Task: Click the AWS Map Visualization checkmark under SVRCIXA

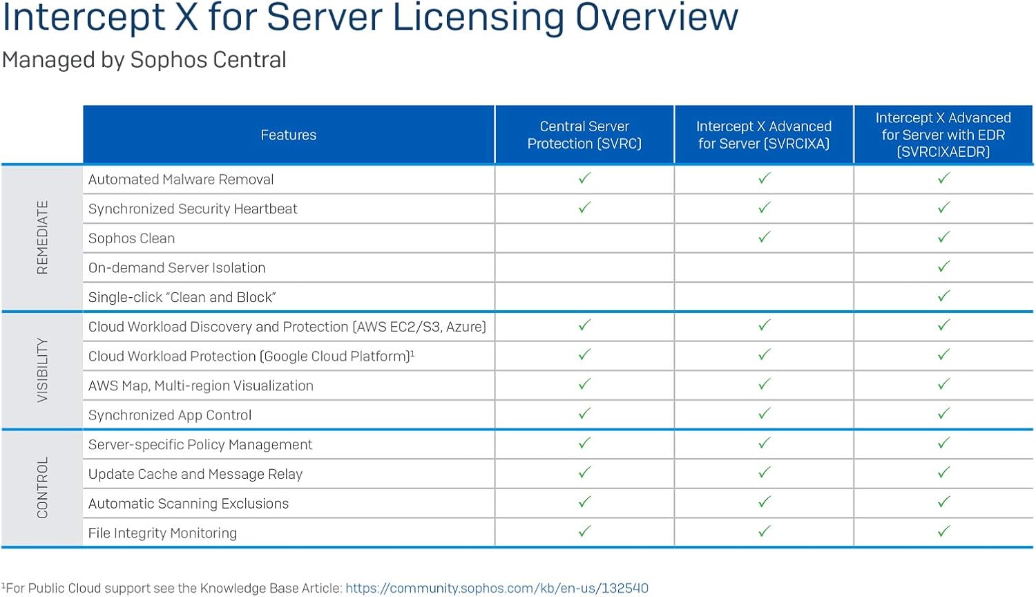Action: pyautogui.click(x=763, y=384)
